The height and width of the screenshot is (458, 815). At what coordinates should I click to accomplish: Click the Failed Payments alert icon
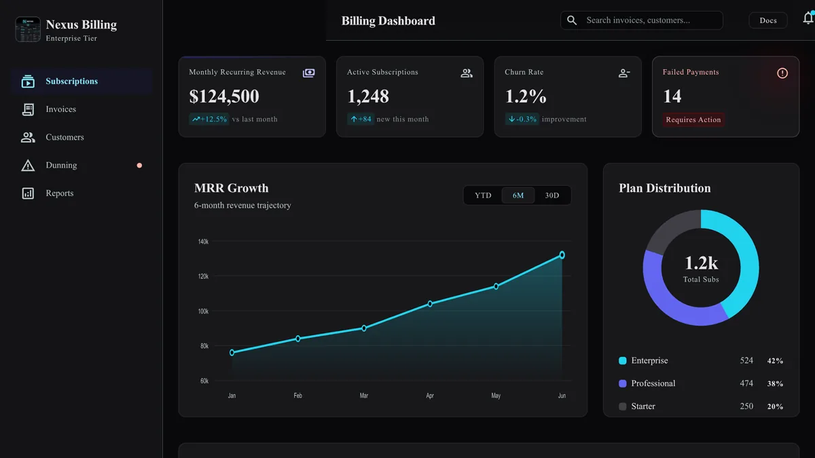click(x=782, y=73)
